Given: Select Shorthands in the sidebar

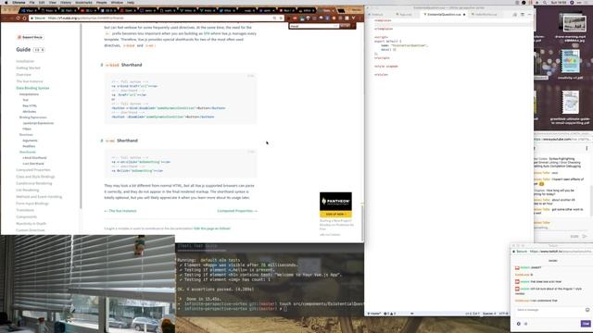Looking at the screenshot, I should pyautogui.click(x=28, y=152).
